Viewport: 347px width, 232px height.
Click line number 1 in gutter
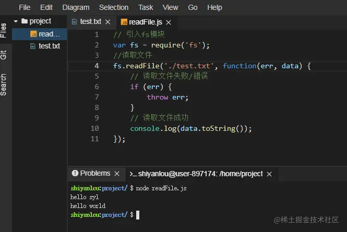(97, 34)
